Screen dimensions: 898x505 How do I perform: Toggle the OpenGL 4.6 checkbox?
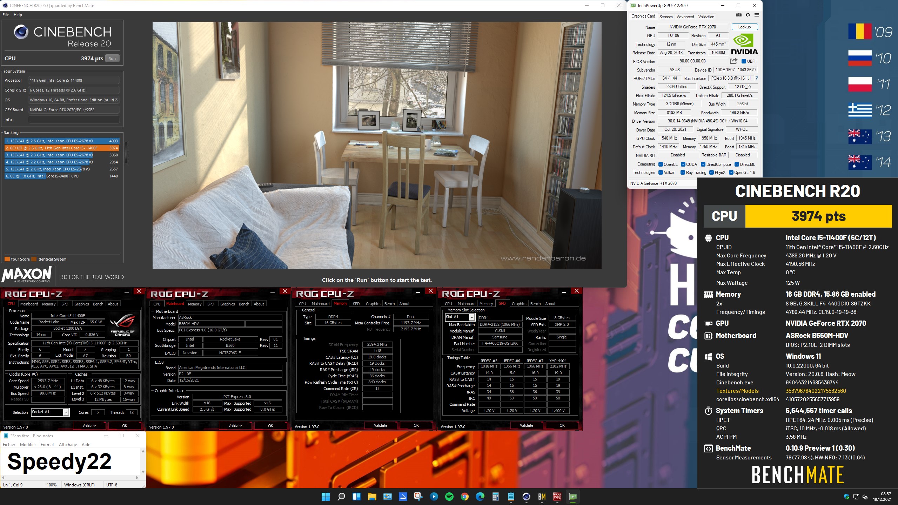[x=731, y=173]
